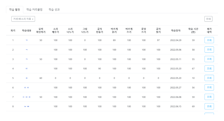The width and height of the screenshot is (224, 121).
Task: Open the 학습 성과 tab
Action: 54,10
